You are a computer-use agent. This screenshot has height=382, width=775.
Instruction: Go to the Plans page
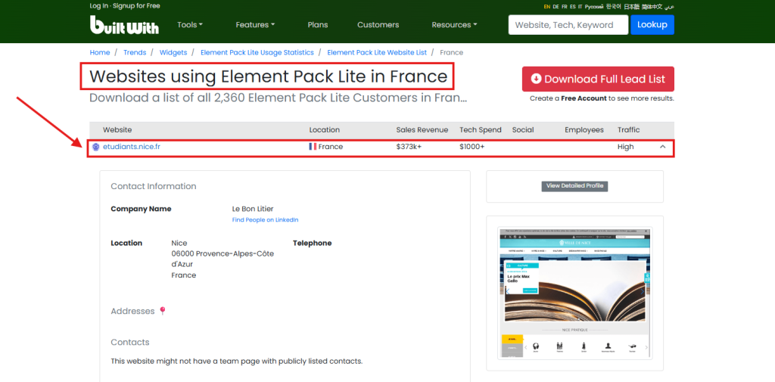point(317,25)
